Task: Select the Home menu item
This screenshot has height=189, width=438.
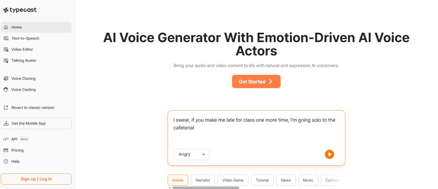Action: tap(17, 27)
